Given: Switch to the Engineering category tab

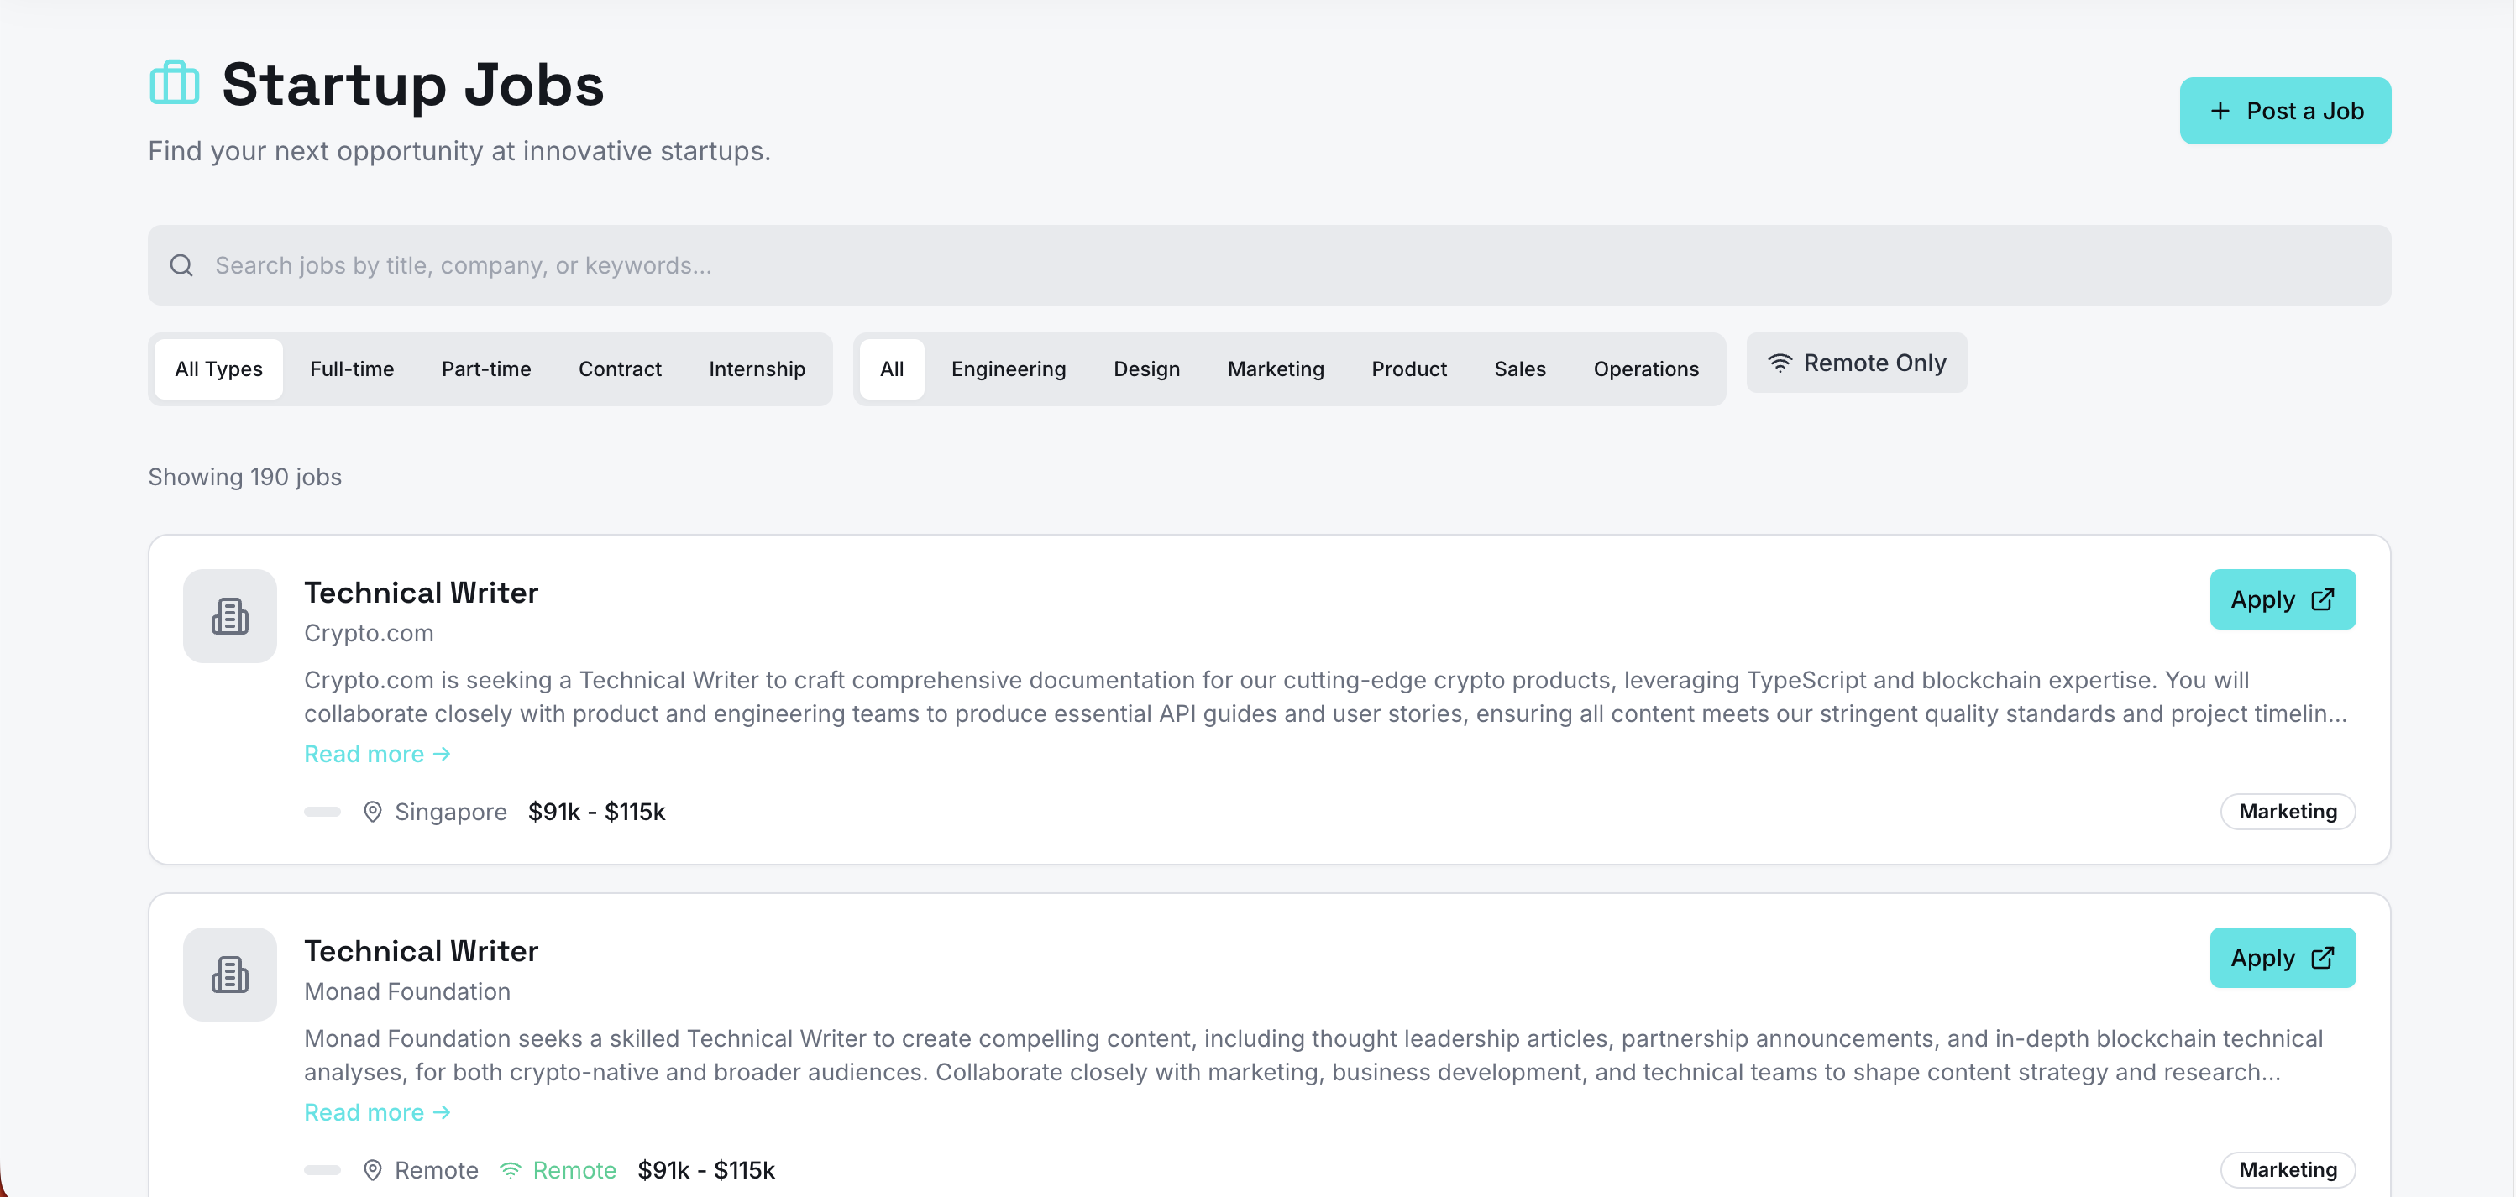Looking at the screenshot, I should (1008, 369).
